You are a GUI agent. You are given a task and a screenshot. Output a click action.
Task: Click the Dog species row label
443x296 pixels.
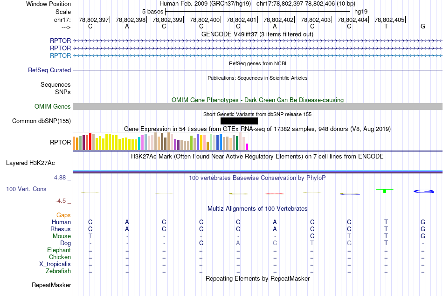point(65,243)
